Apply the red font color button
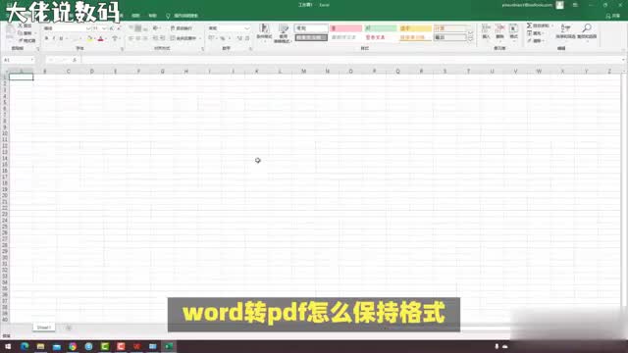This screenshot has width=628, height=353. (100, 39)
